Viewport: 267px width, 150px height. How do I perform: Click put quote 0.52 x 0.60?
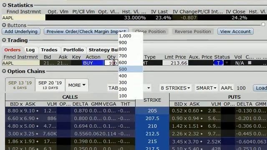pyautogui.click(x=186, y=111)
